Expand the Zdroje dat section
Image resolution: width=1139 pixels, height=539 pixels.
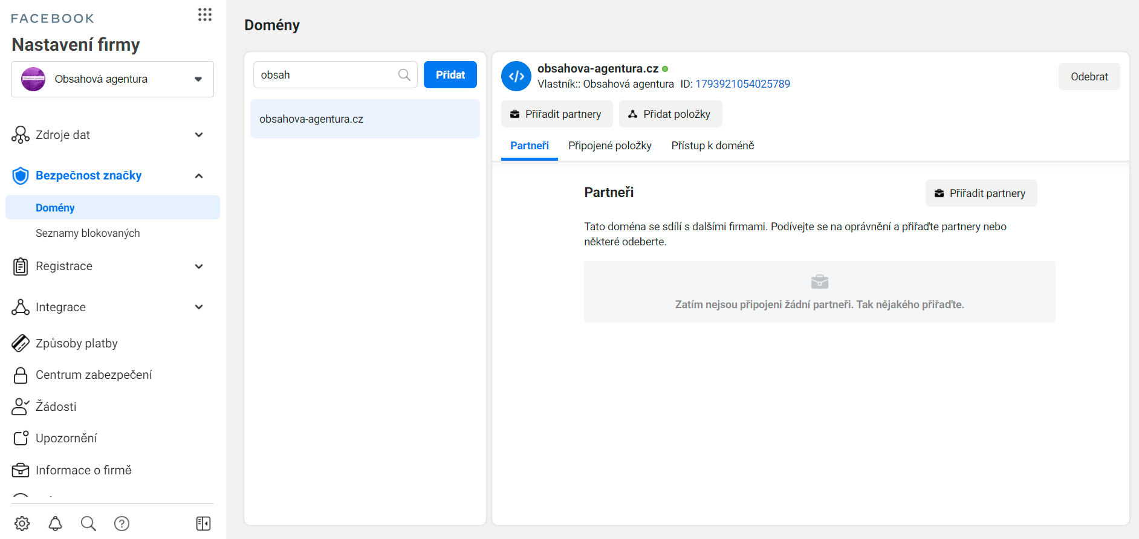coord(199,135)
